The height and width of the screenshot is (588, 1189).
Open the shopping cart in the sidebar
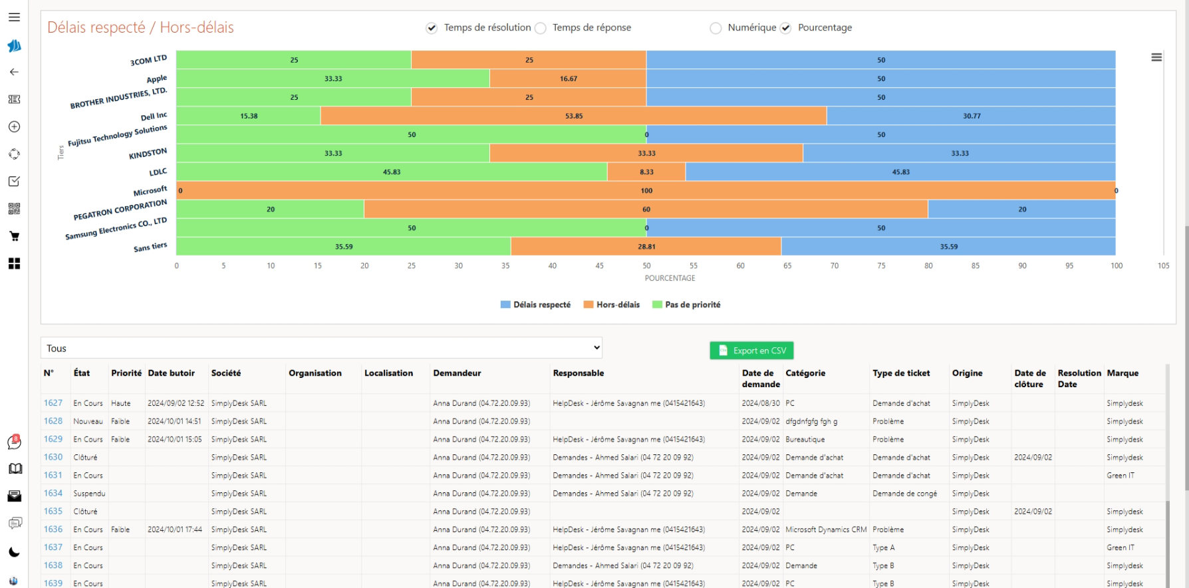tap(14, 236)
